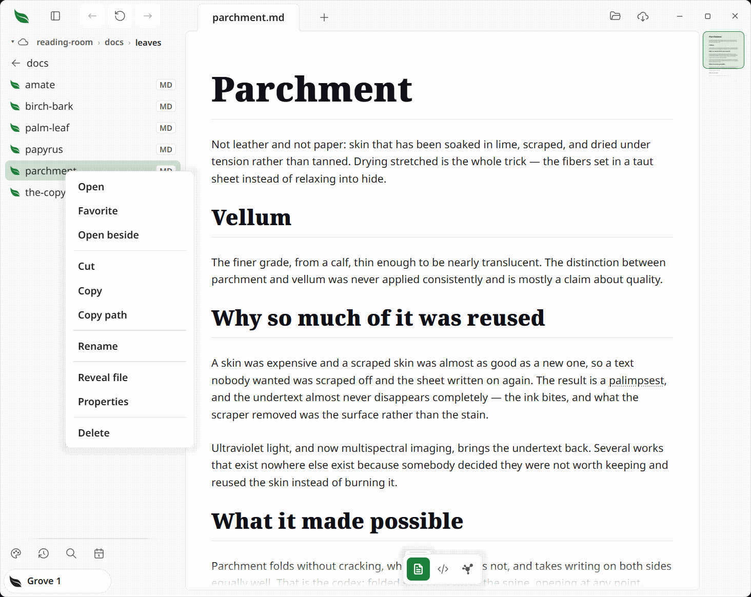Expand the cloud workspace dropdown arrow
The height and width of the screenshot is (597, 751).
[12, 42]
